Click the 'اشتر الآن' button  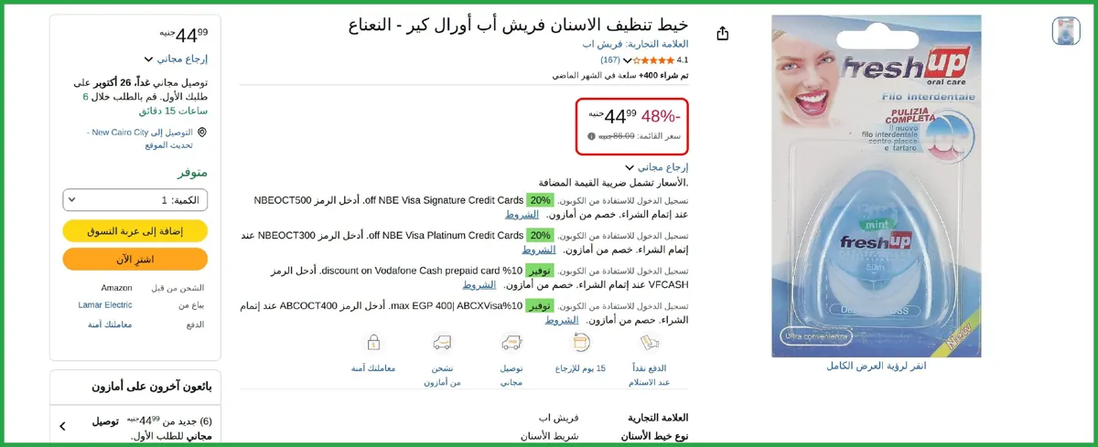135,259
